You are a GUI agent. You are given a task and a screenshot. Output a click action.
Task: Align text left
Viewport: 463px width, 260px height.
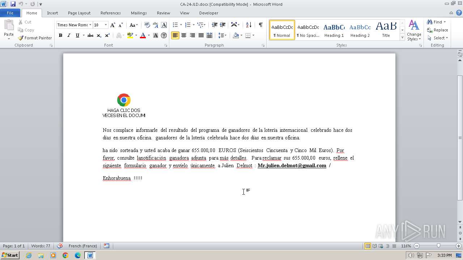[x=175, y=35]
